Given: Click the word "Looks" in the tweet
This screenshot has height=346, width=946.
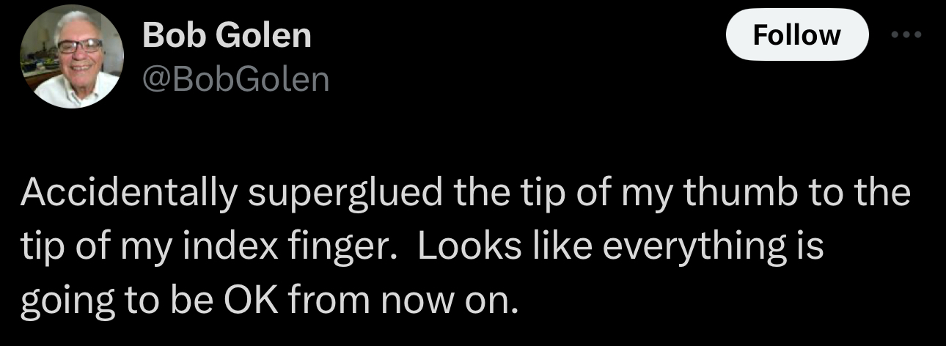Looking at the screenshot, I should pos(461,248).
